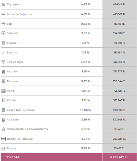Image resolution: width=137 pixels, height=161 pixels.
Task: Select the Ahşap İşleri ve Dolap label
Action: coord(21,110)
